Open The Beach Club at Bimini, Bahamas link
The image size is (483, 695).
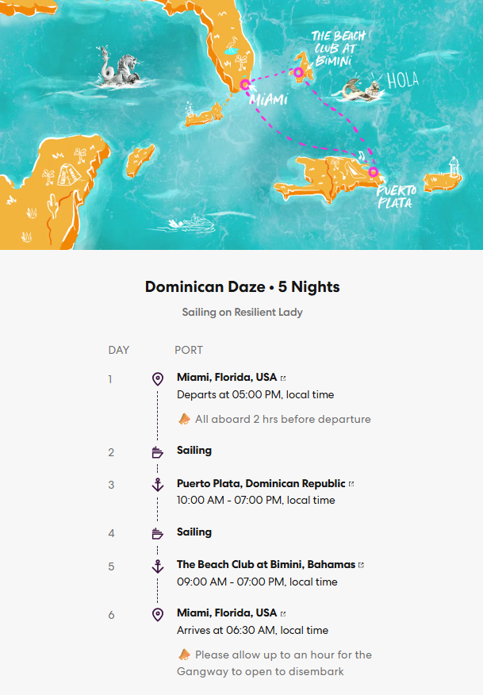[x=266, y=565]
